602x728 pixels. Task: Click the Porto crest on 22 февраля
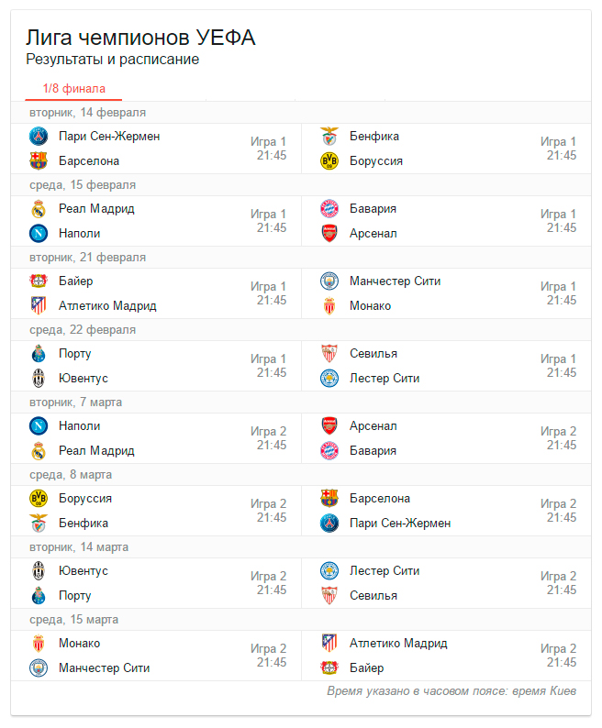pyautogui.click(x=39, y=354)
